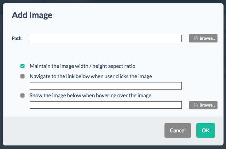The width and height of the screenshot is (226, 149).
Task: Enable Show image when hovering checkbox
Action: coord(23,96)
